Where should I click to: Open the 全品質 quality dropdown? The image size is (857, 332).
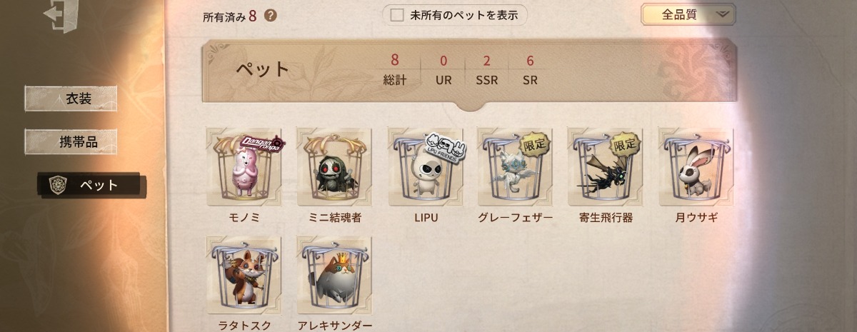click(688, 14)
